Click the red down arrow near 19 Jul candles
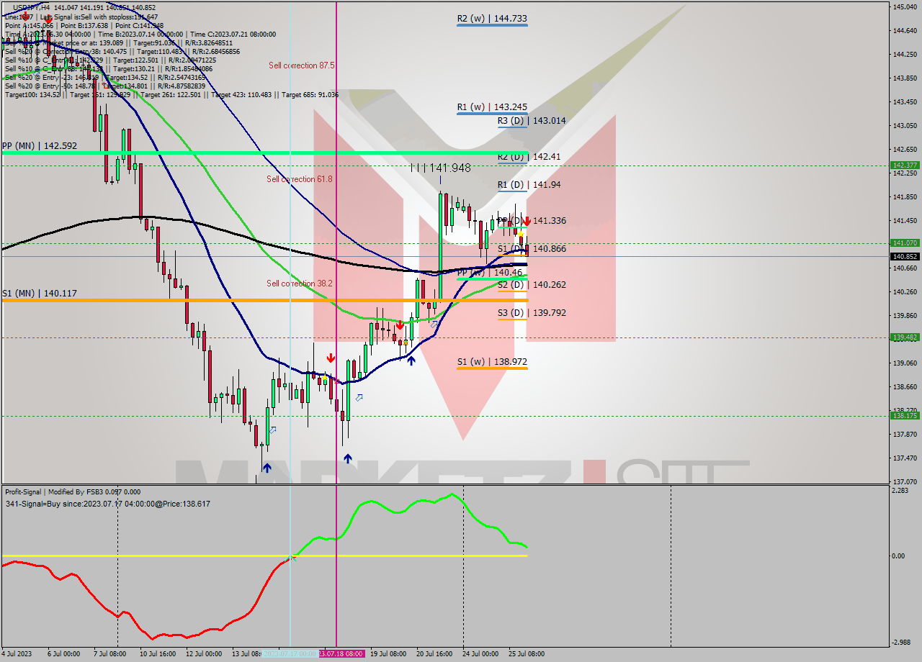The height and width of the screenshot is (662, 922). (400, 325)
